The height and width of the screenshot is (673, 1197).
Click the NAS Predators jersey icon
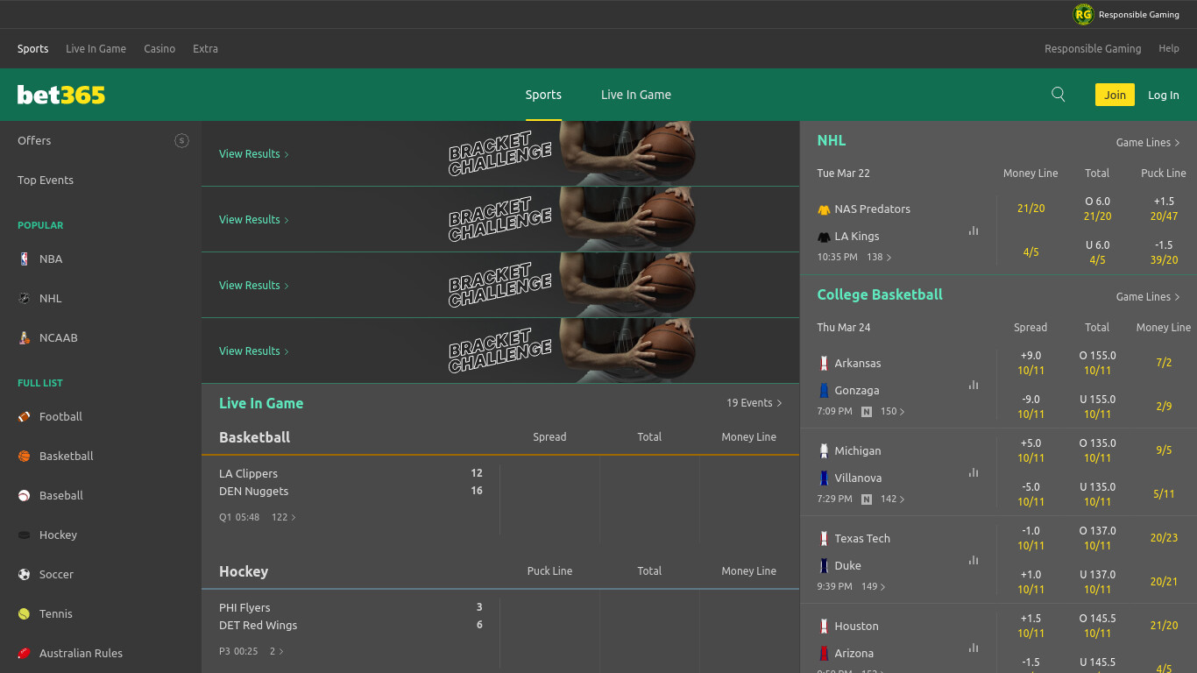[x=824, y=209]
